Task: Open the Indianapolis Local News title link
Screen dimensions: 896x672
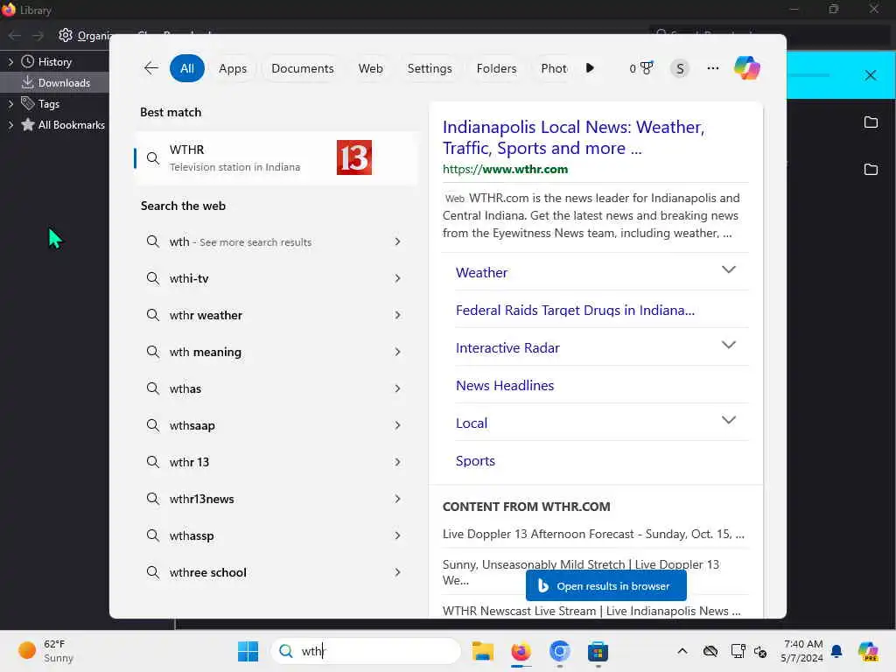Action: pos(573,137)
